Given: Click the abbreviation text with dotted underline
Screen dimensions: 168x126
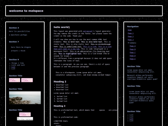Looking at the screenshot, I should [x=90, y=51].
